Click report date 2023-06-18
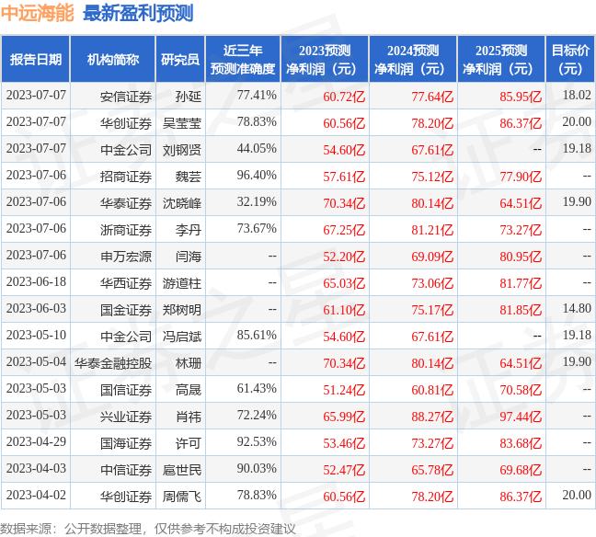 coord(36,281)
